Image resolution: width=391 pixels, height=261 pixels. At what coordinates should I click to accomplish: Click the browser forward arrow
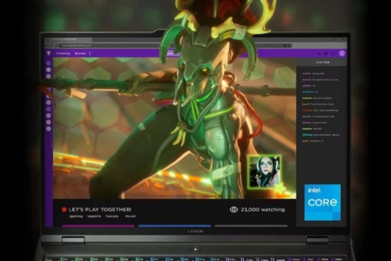(x=51, y=45)
